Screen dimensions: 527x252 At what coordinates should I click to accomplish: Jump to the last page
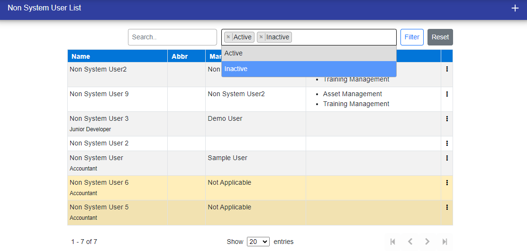point(445,242)
